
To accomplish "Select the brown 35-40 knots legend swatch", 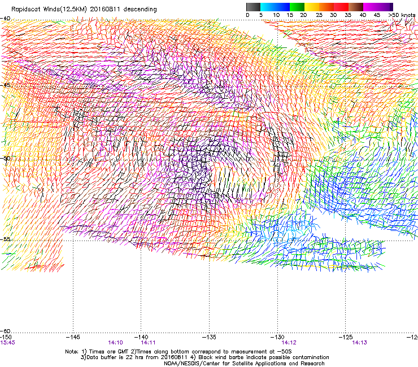I will coord(356,7).
